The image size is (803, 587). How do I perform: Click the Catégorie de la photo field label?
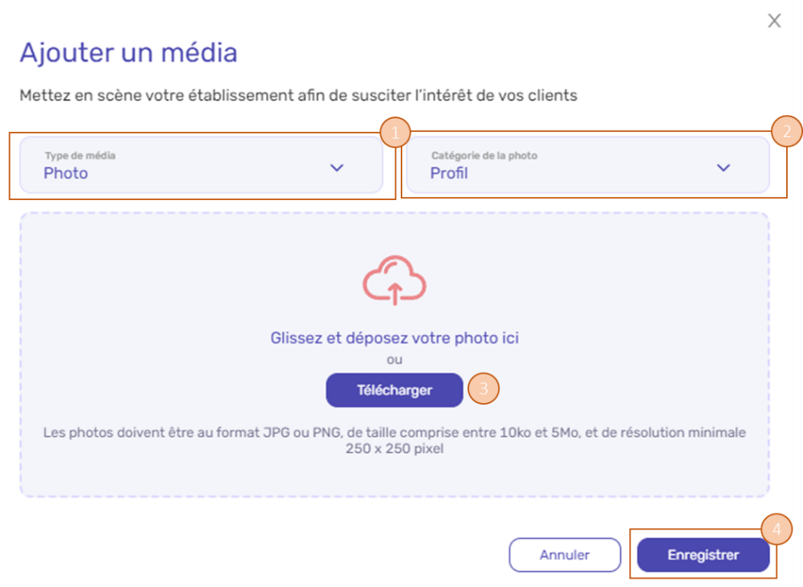click(484, 156)
